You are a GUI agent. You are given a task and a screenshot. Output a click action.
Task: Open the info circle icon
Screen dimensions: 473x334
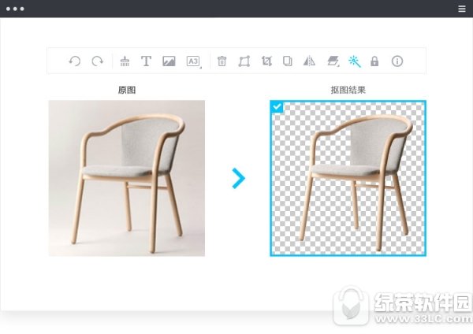click(397, 61)
